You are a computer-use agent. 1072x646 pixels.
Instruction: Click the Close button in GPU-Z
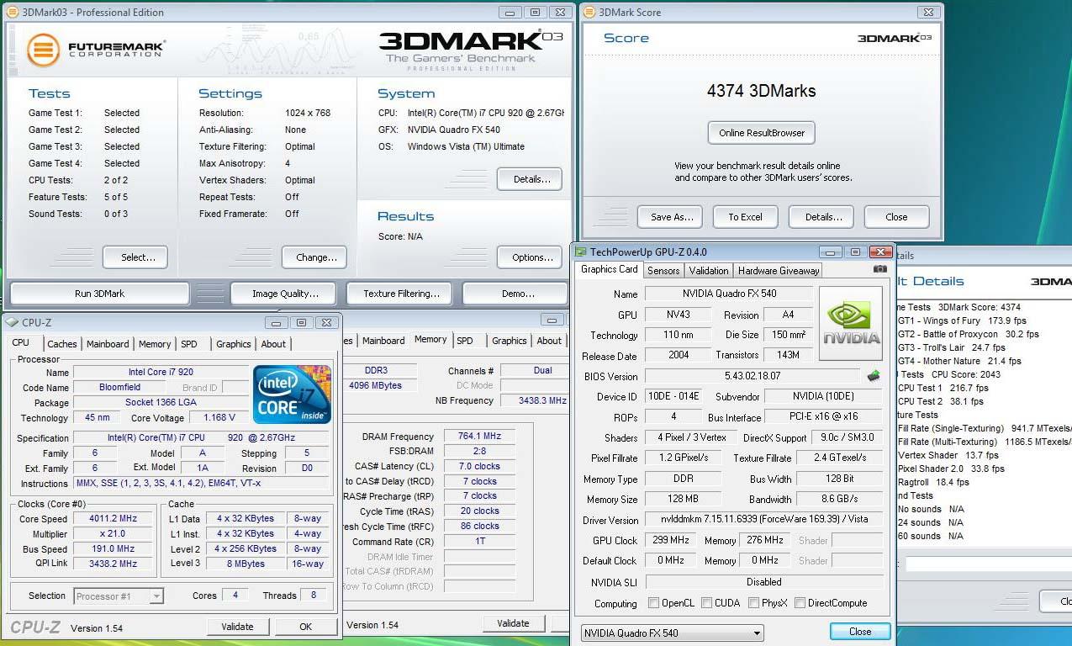click(859, 632)
